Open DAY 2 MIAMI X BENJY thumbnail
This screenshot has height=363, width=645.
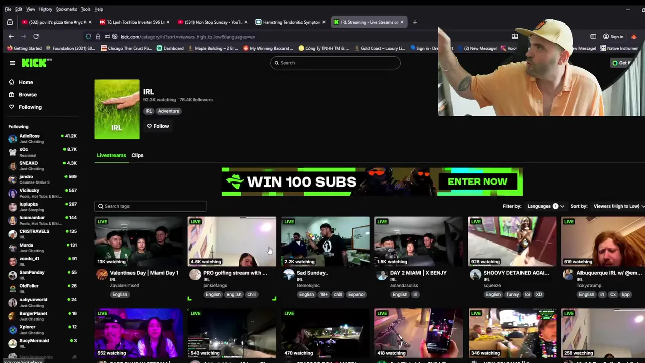[418, 241]
